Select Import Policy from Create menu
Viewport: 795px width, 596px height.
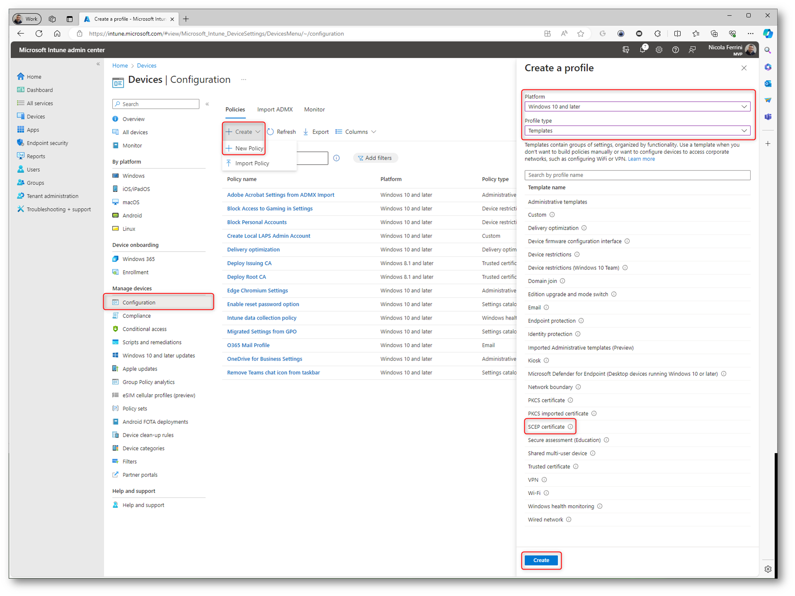252,163
